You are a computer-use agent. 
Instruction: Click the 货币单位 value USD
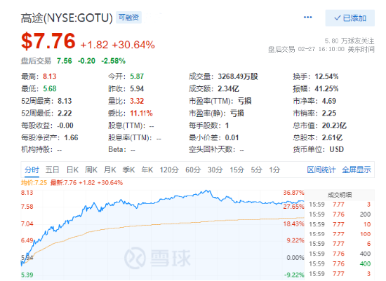pos(336,149)
